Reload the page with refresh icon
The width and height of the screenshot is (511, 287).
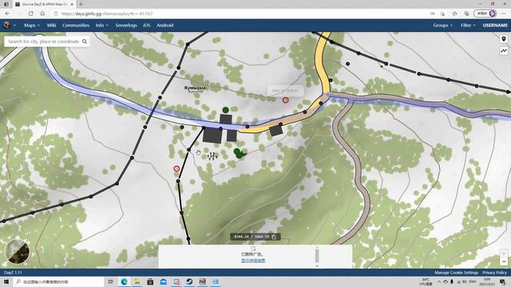click(30, 14)
